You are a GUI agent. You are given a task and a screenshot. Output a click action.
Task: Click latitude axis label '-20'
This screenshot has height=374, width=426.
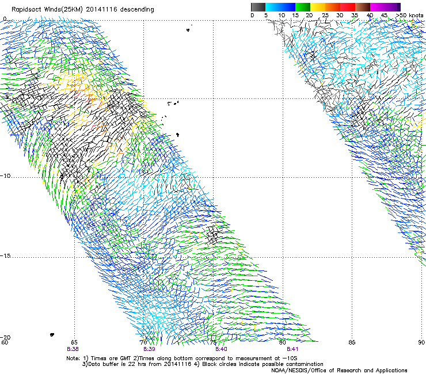(x=5, y=337)
